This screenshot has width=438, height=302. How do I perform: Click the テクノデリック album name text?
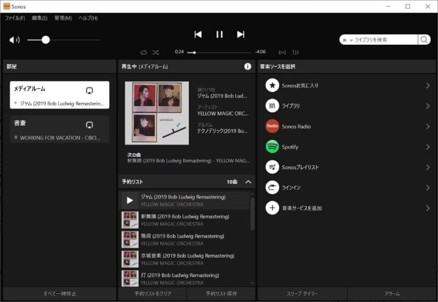coord(222,131)
